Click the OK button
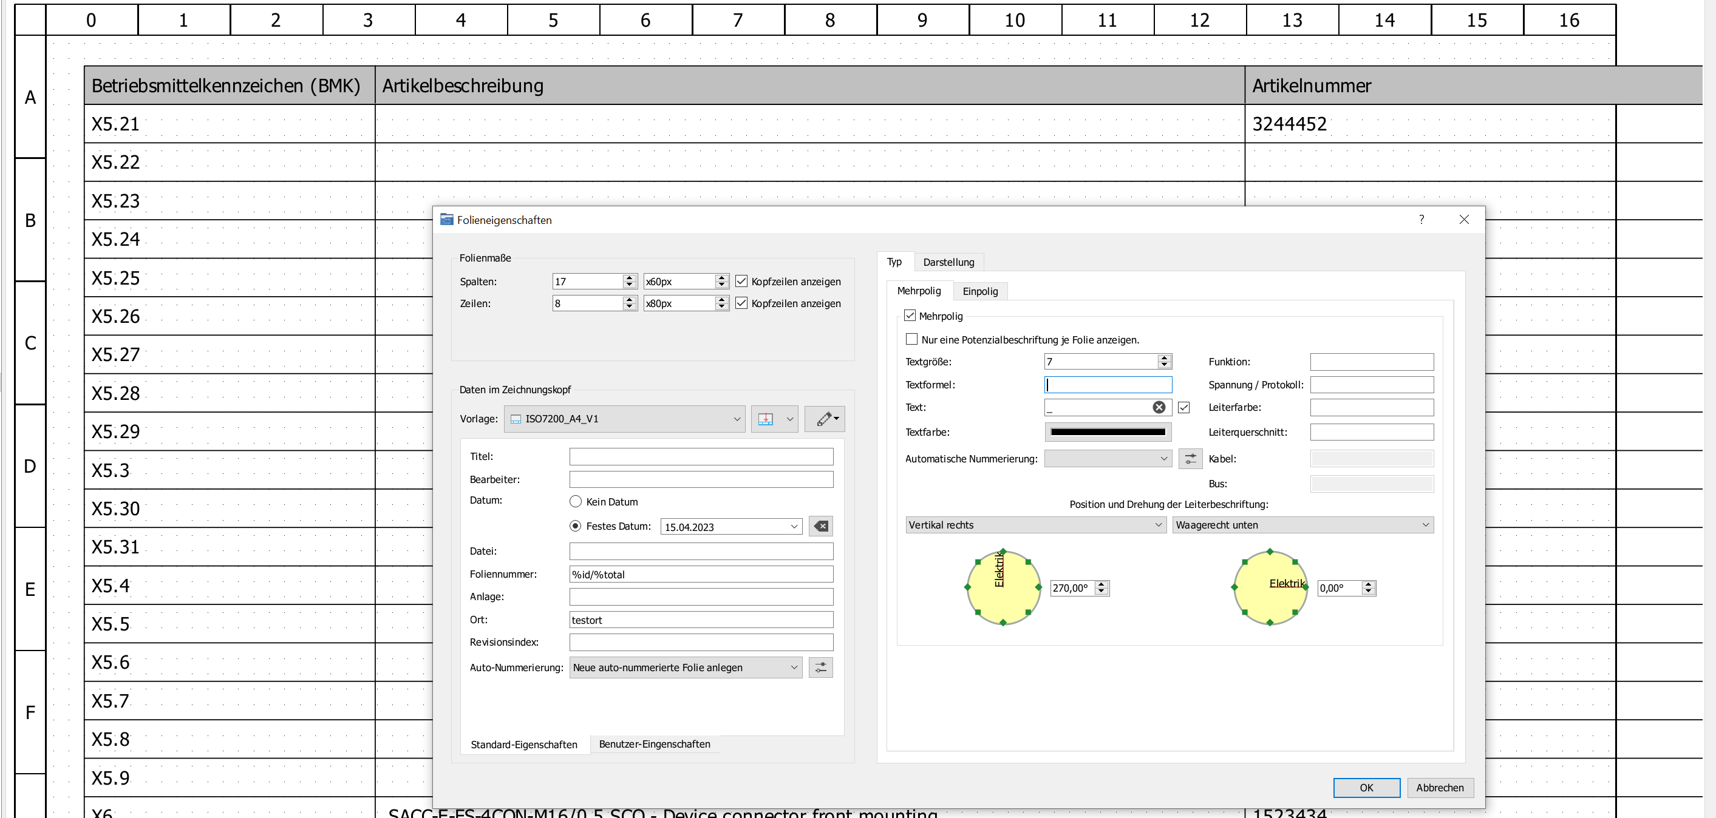This screenshot has width=1716, height=818. 1366,788
